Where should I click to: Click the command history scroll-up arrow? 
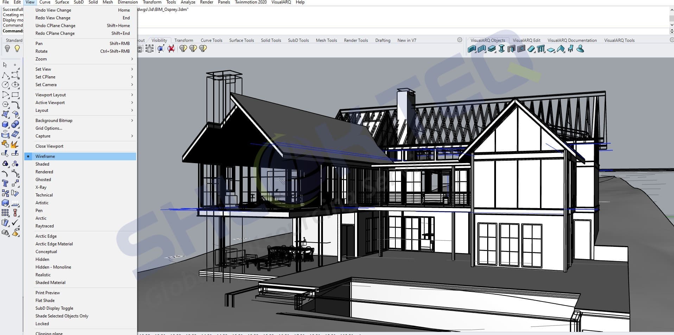672,9
